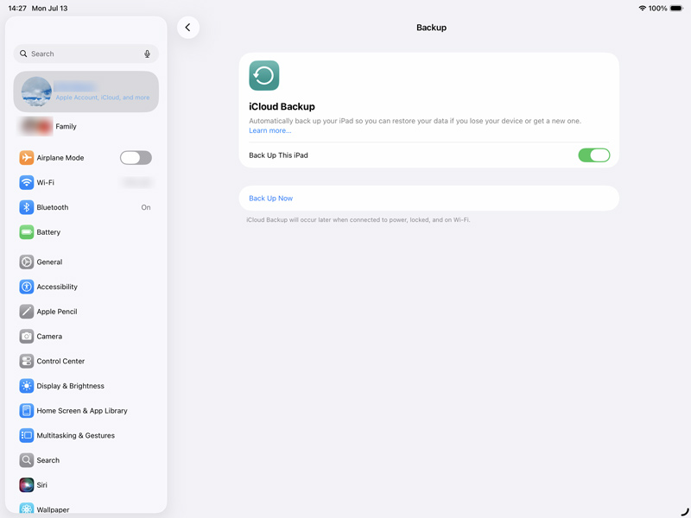Tap the 100% battery percentage
Screen dimensions: 691x518
click(657, 9)
